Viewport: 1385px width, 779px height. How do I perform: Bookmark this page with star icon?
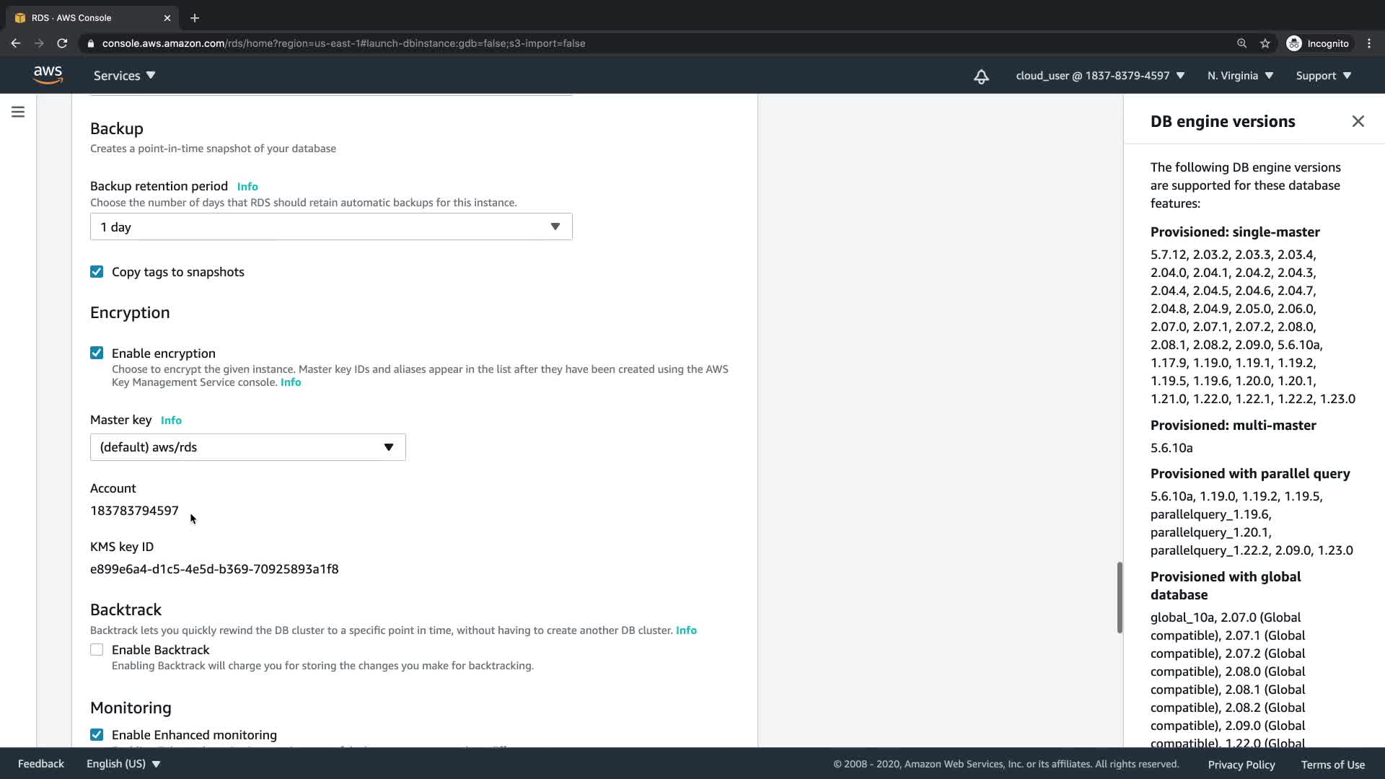coord(1265,43)
